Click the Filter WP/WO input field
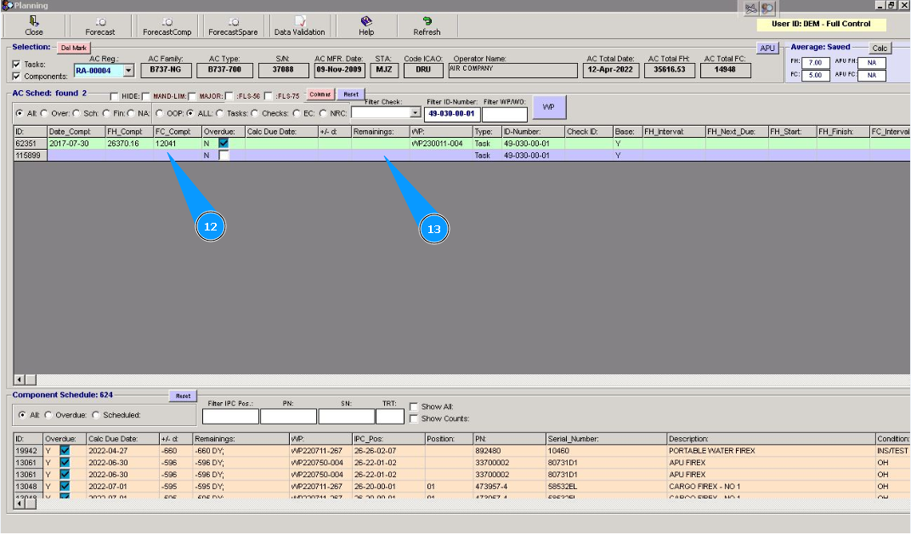The width and height of the screenshot is (911, 535). click(x=504, y=114)
